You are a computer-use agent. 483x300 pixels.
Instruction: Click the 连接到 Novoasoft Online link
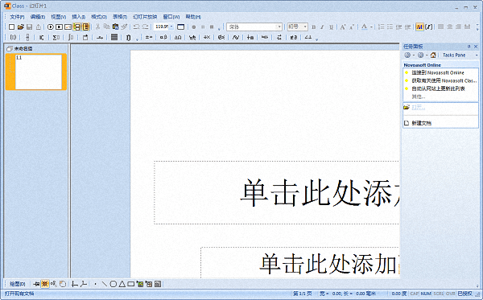pyautogui.click(x=438, y=72)
